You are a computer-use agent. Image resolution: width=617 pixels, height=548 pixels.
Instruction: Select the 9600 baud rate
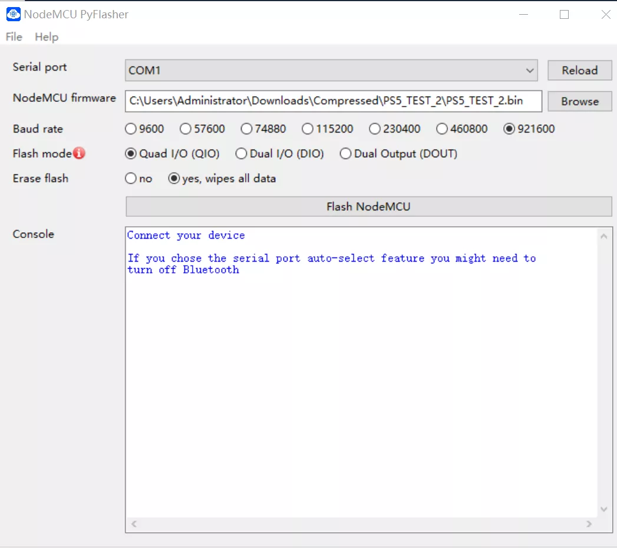tap(131, 129)
